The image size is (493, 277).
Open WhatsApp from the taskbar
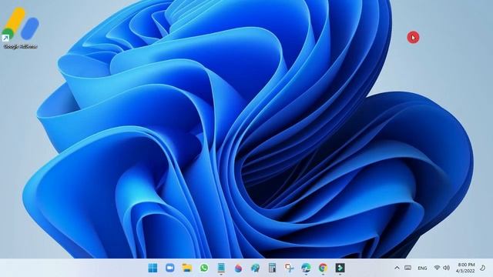[x=204, y=268]
